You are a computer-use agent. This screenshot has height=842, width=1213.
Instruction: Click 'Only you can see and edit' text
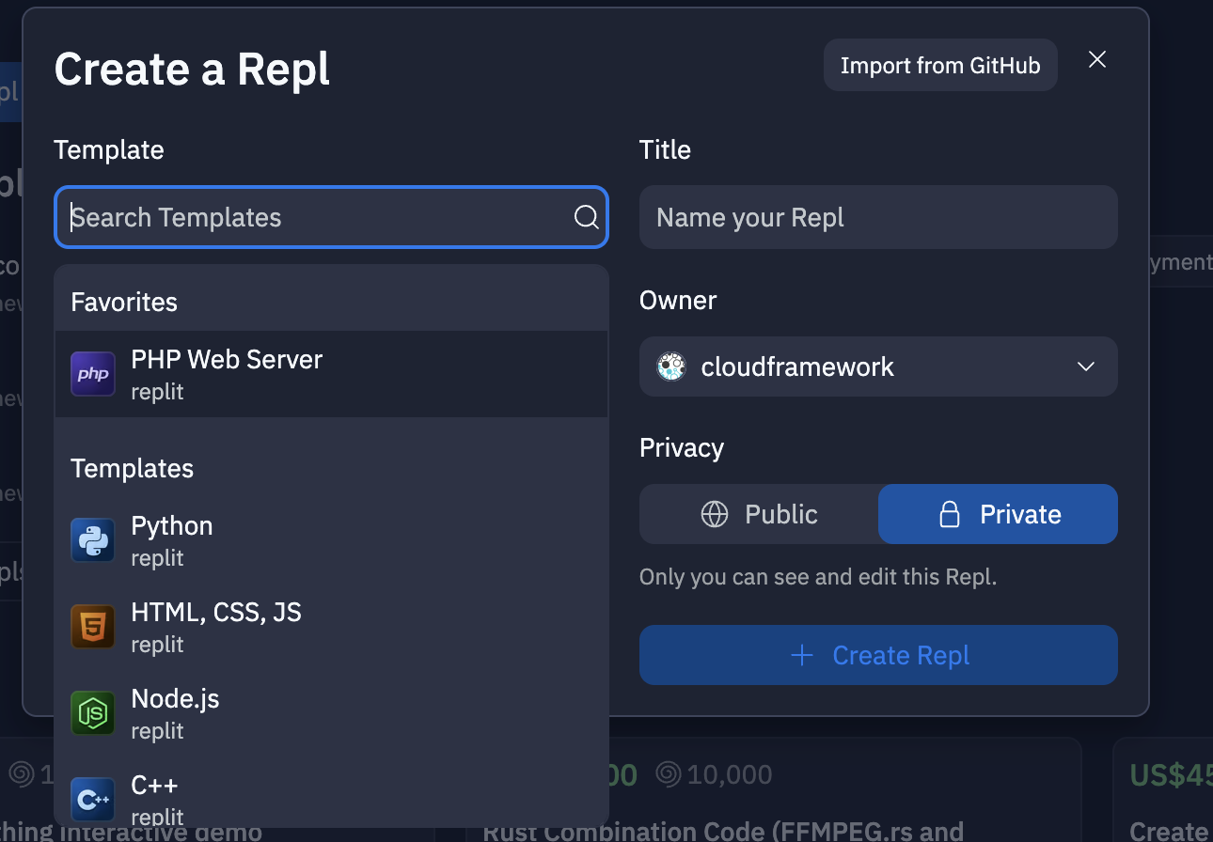[818, 576]
